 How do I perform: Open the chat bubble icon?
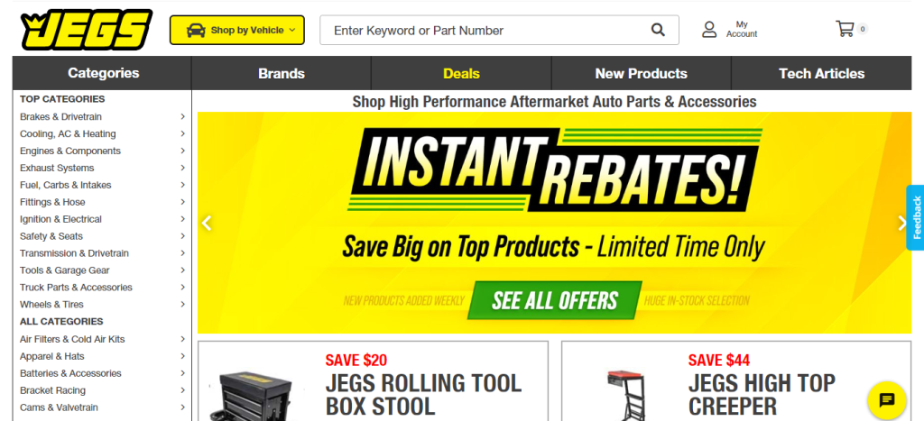click(886, 400)
